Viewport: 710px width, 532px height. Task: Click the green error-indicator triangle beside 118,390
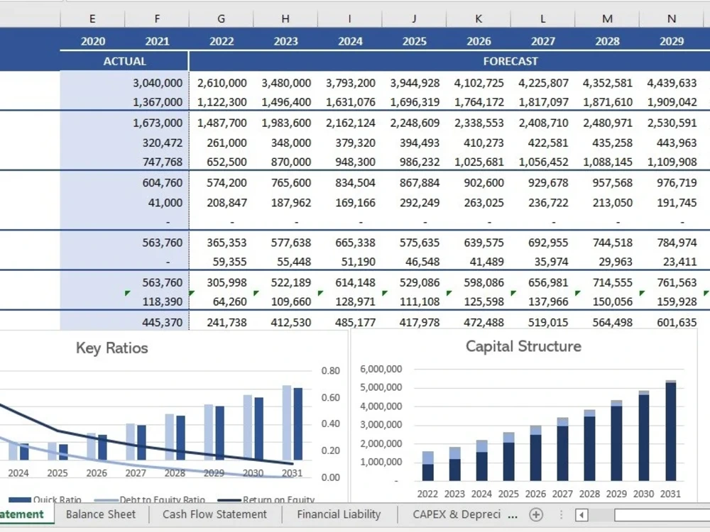(x=128, y=294)
